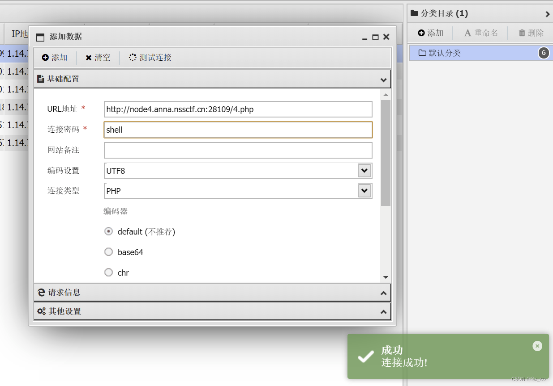This screenshot has width=553, height=386.
Task: Collapse the 基础配置 section chevron
Action: (x=383, y=79)
